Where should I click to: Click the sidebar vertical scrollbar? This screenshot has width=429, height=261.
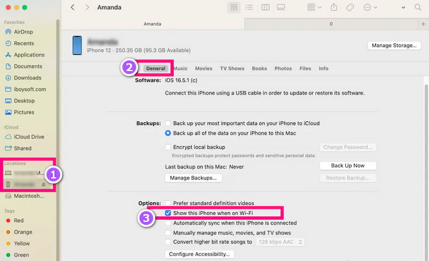tap(58, 140)
